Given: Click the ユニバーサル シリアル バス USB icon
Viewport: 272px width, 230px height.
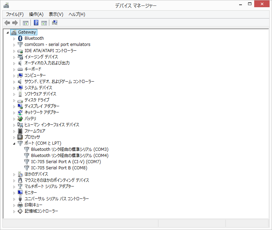Looking at the screenshot, I should point(20,199).
